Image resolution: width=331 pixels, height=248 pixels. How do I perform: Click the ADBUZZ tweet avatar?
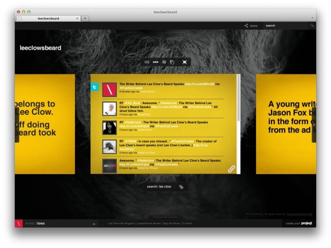click(x=110, y=166)
